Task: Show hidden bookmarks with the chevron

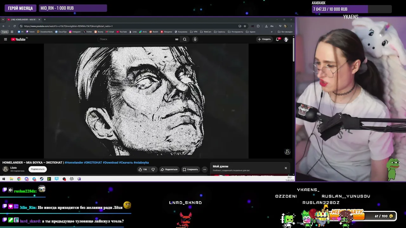Action: (x=272, y=32)
